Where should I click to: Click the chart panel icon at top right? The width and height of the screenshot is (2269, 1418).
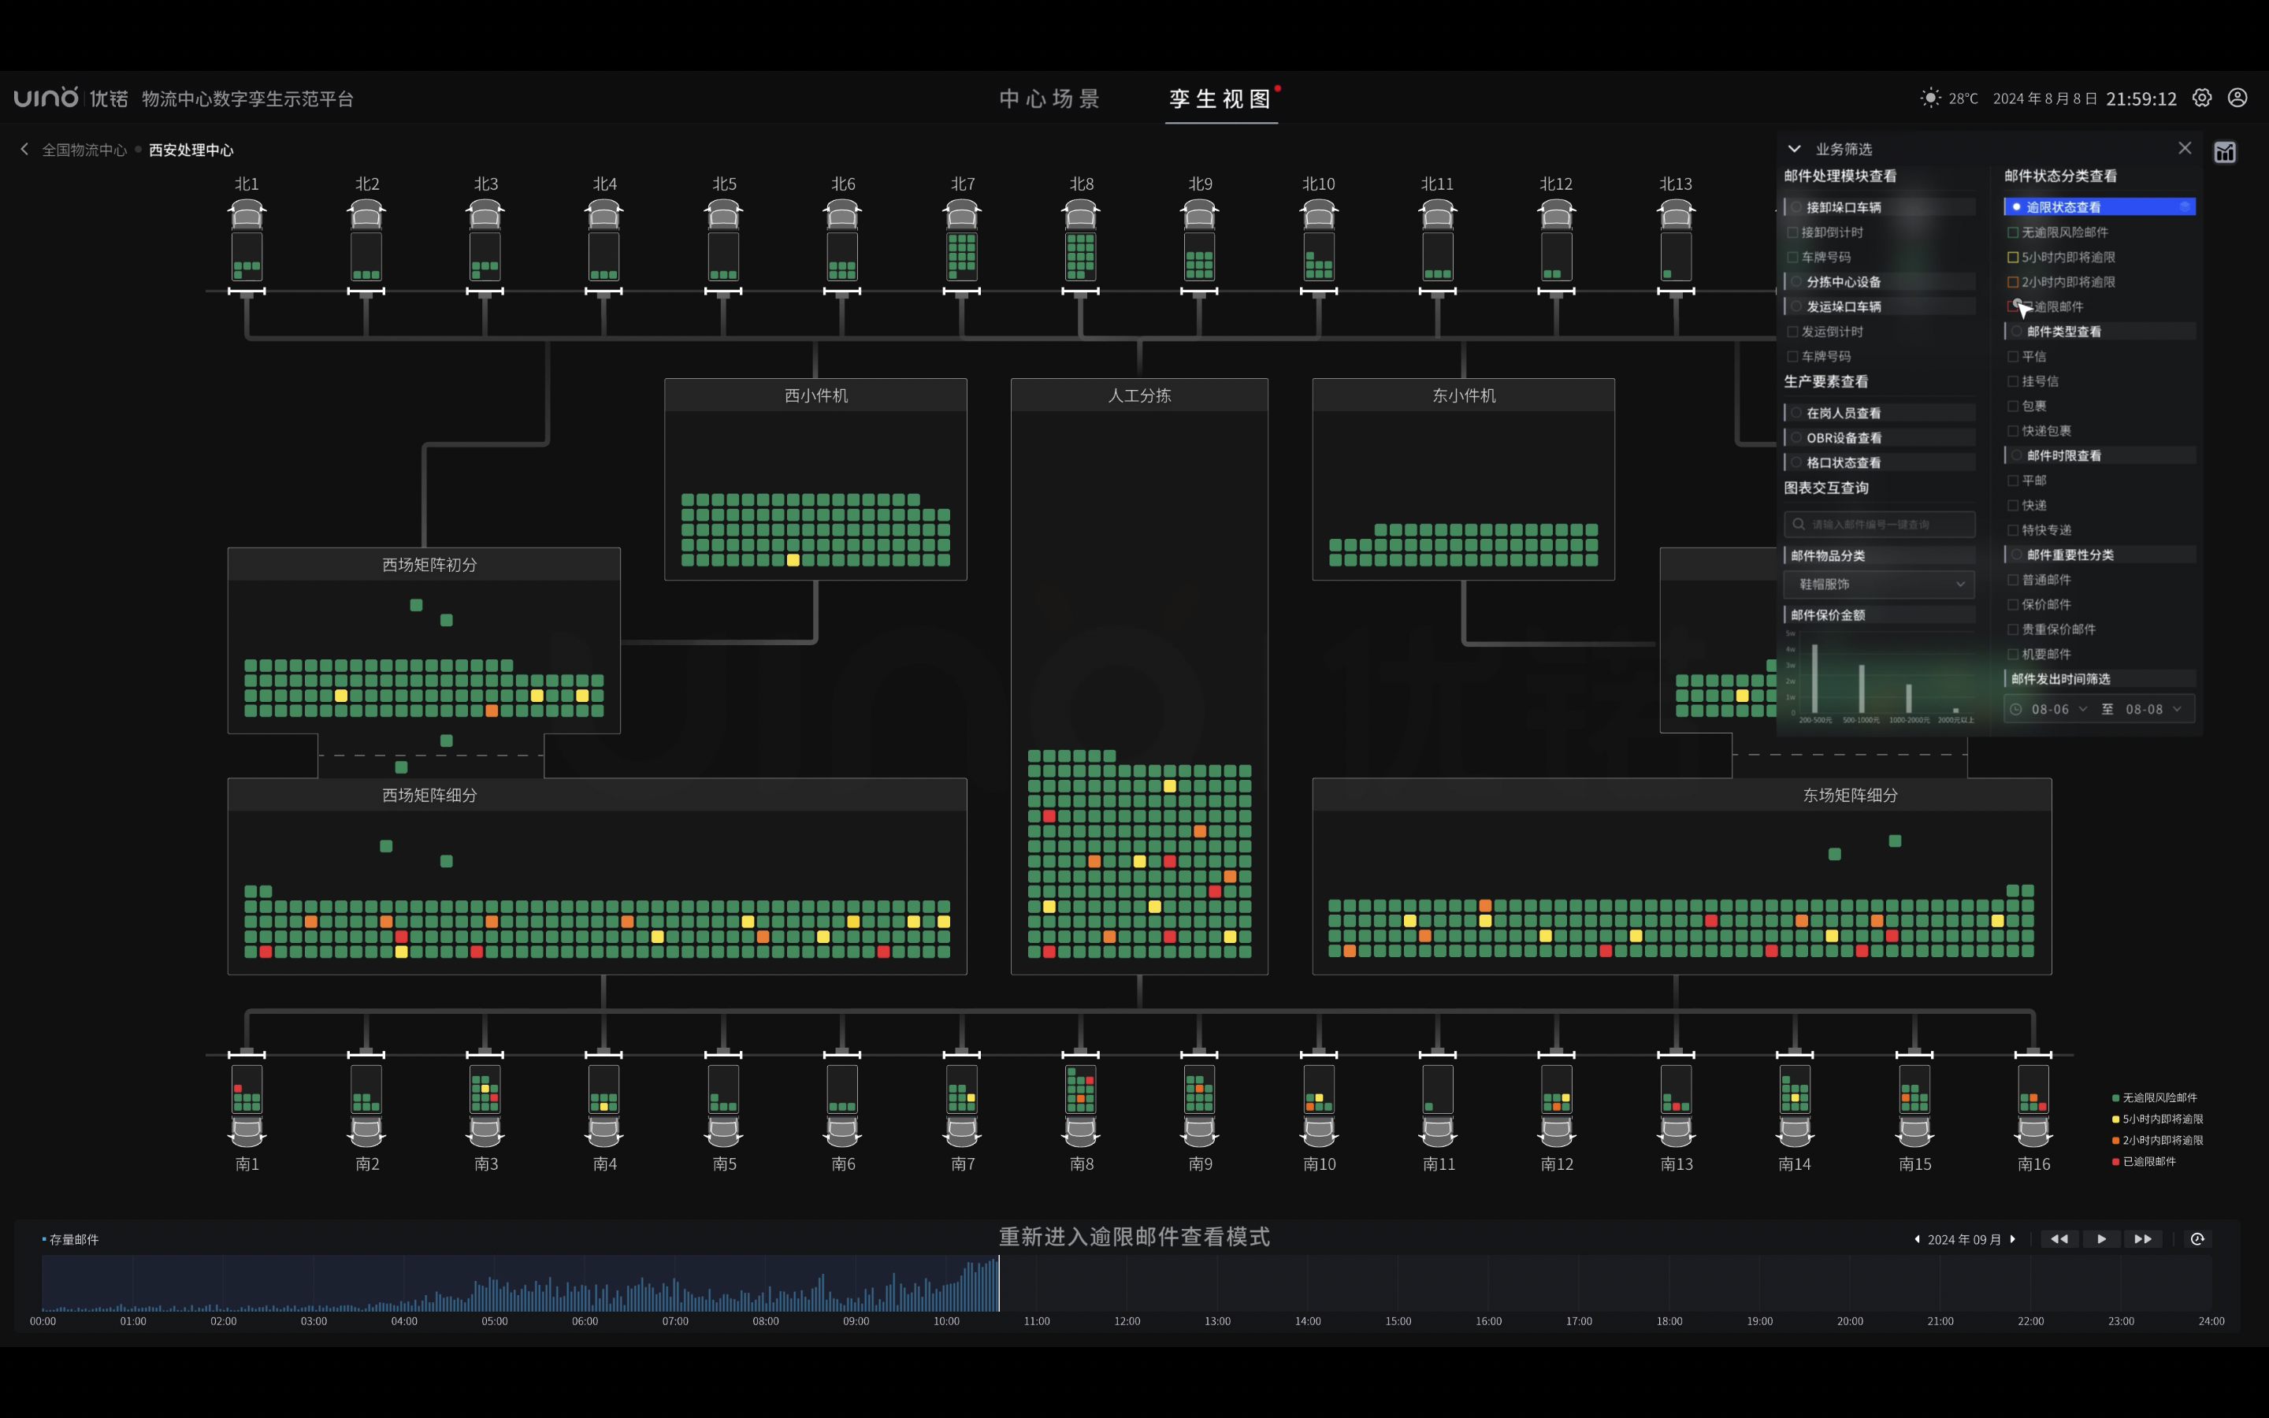[2225, 152]
